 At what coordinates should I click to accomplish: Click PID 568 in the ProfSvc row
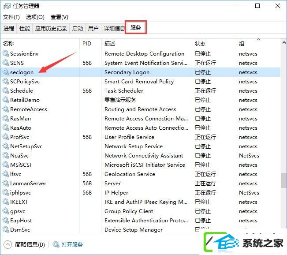click(x=87, y=137)
